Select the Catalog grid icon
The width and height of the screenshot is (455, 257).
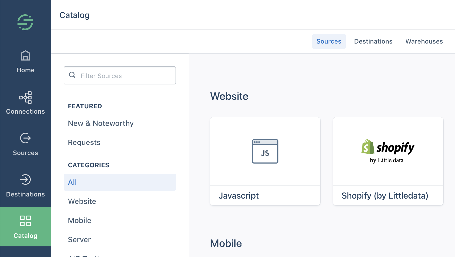(x=25, y=221)
